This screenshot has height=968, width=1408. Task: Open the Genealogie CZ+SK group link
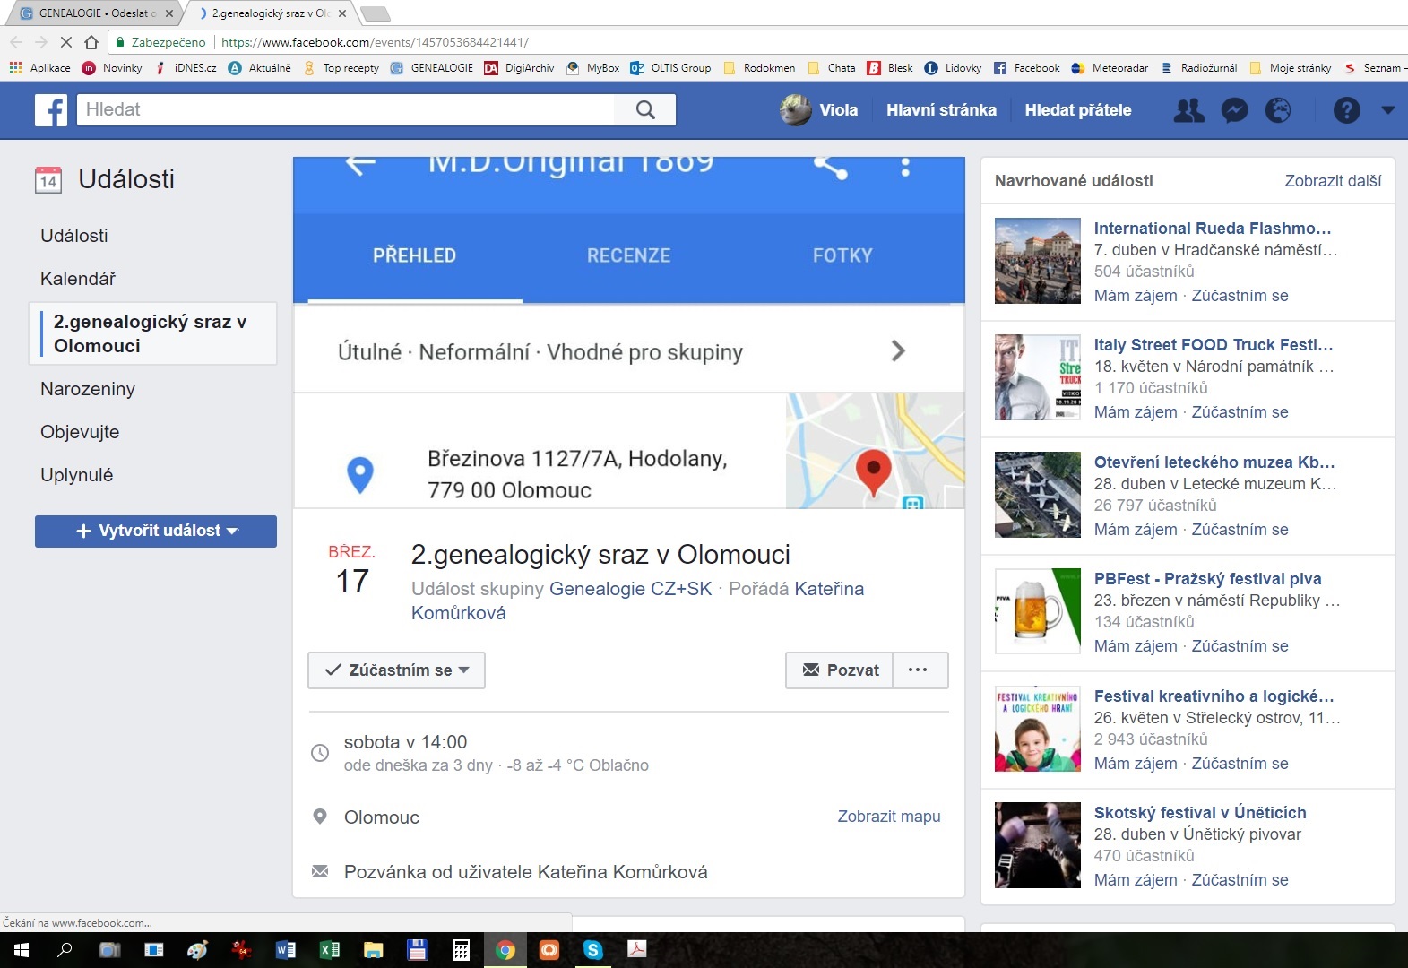630,589
